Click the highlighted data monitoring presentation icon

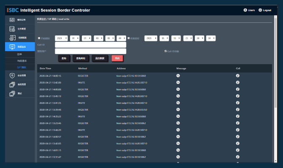pos(12,47)
